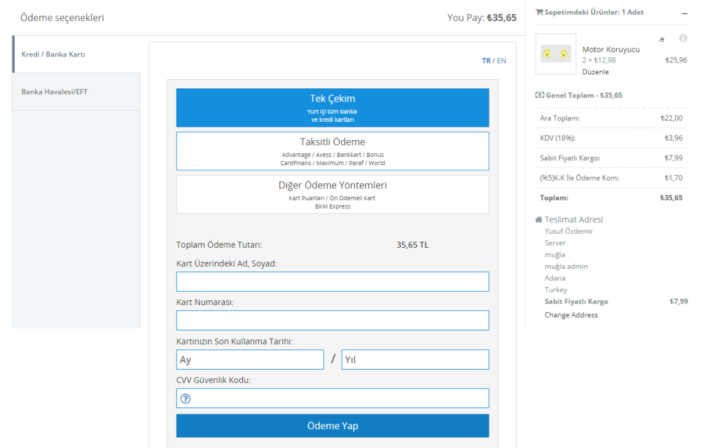
Task: Click the Motor Koruyucu product name
Action: pyautogui.click(x=611, y=50)
